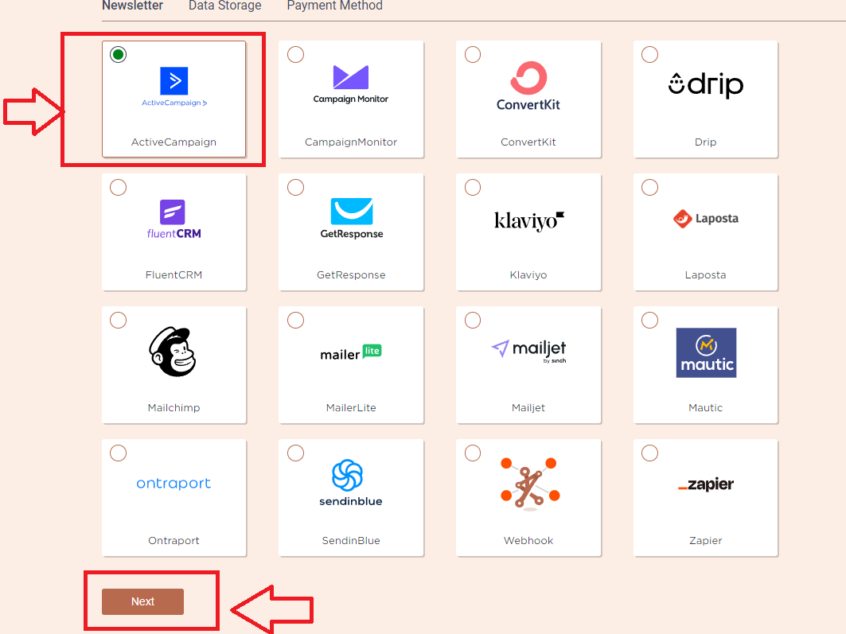Click the Mailjet caption below the logo
Image resolution: width=846 pixels, height=634 pixels.
click(528, 407)
